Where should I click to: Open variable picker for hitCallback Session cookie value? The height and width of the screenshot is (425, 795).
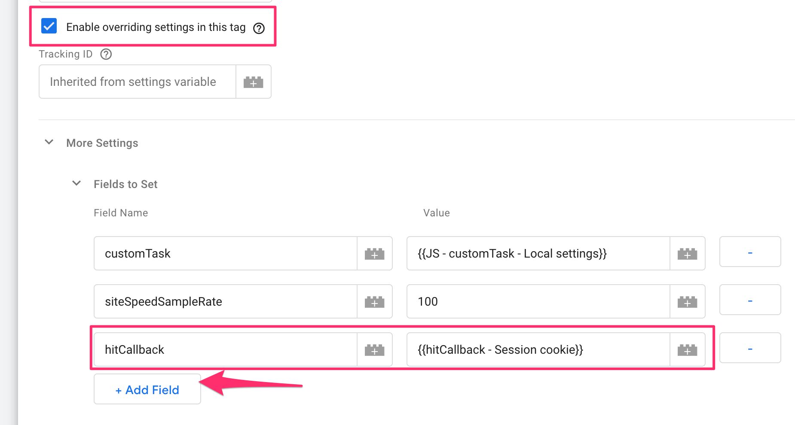click(x=687, y=349)
